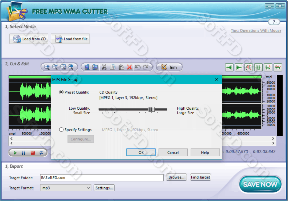The height and width of the screenshot is (201, 288).
Task: Click the upper channel waveform at left
Action: [30, 91]
